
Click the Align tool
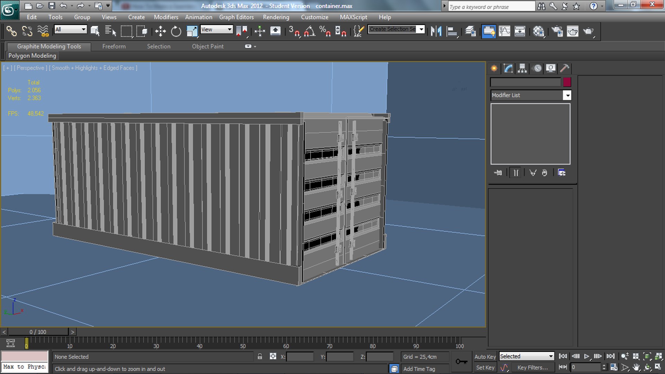coord(452,31)
